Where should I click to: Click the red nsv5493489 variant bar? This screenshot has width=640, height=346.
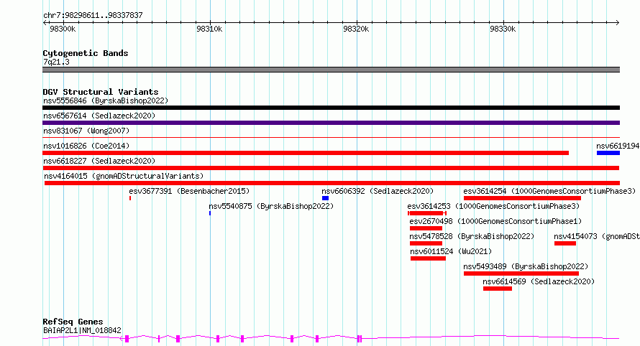(521, 273)
